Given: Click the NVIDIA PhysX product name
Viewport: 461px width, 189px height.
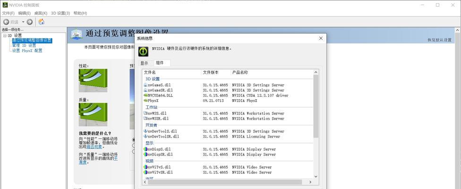Looking at the screenshot, I should pos(245,101).
